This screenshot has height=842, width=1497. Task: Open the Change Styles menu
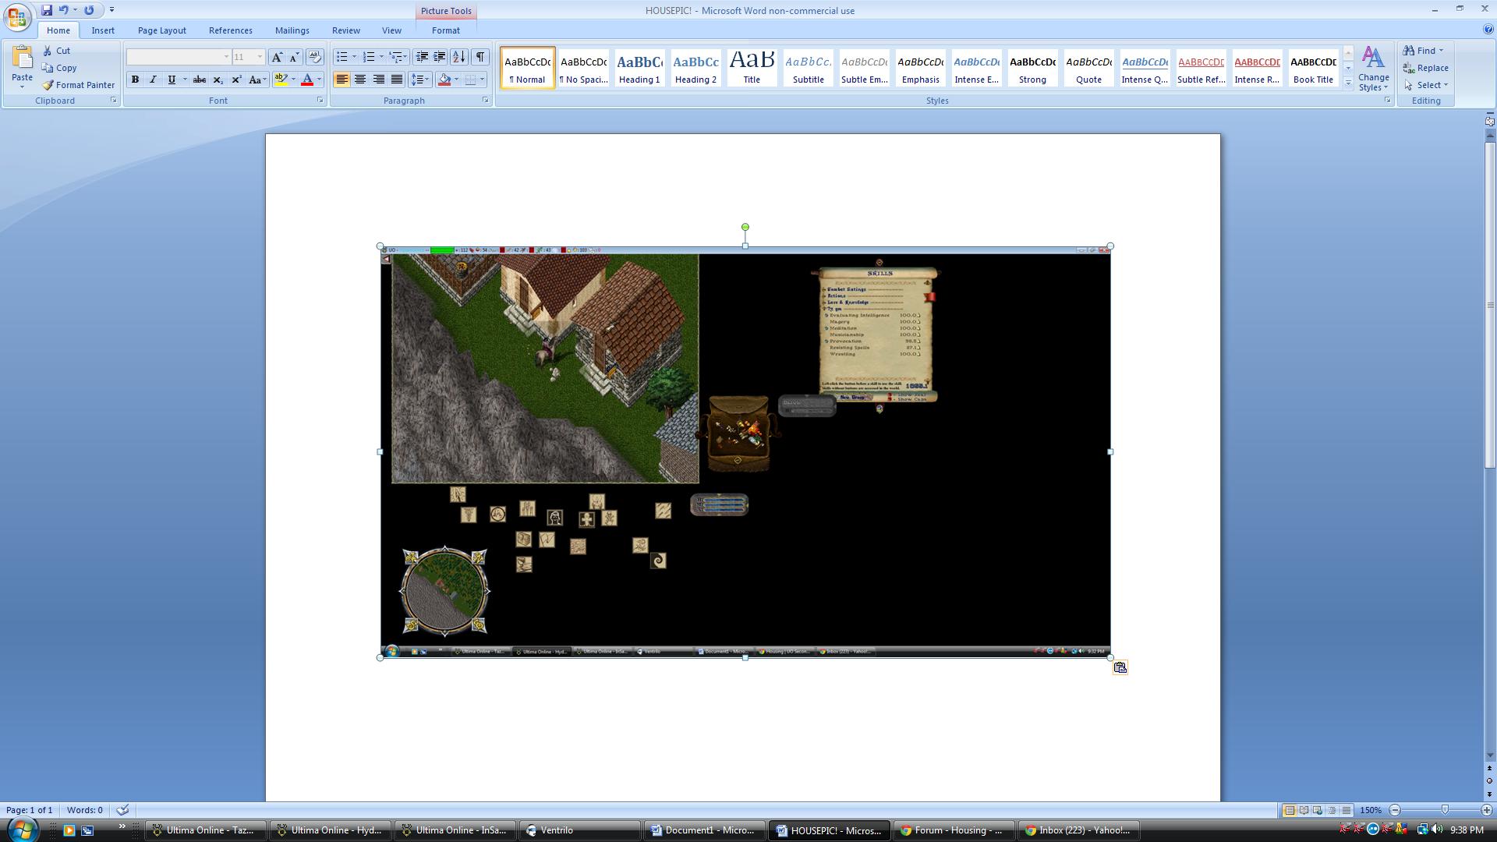tap(1373, 69)
